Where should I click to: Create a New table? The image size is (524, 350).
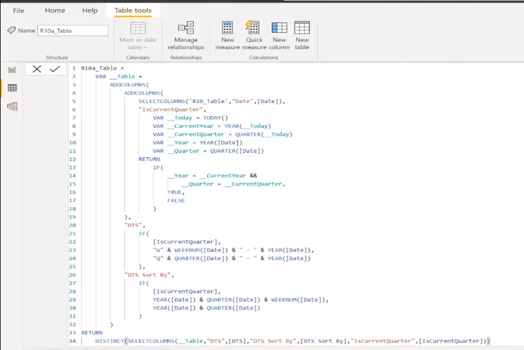point(302,36)
